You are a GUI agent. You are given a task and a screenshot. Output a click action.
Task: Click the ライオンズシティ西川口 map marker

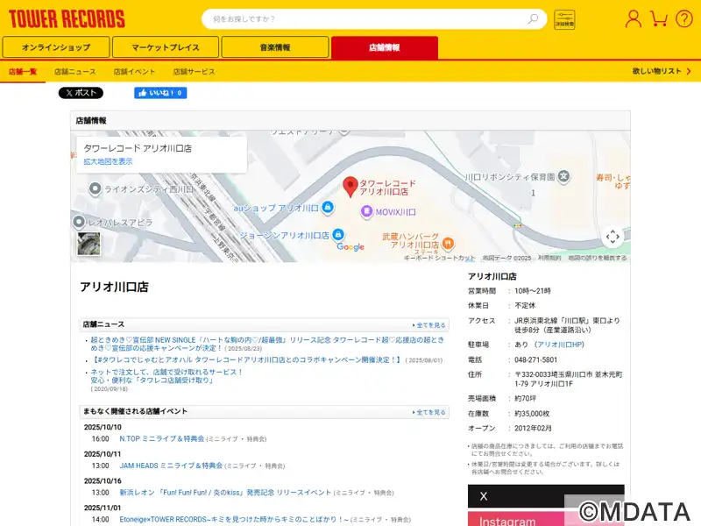[x=95, y=189]
